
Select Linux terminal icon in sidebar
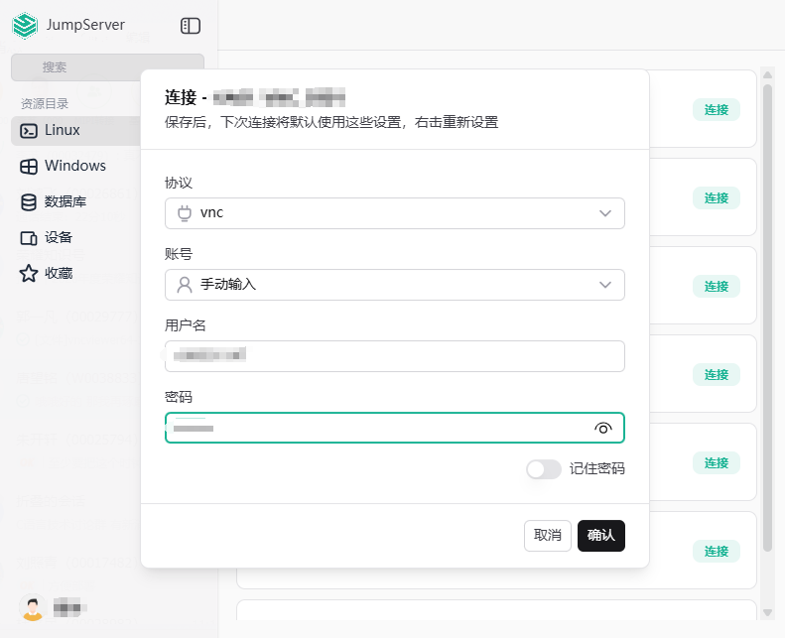tap(28, 130)
